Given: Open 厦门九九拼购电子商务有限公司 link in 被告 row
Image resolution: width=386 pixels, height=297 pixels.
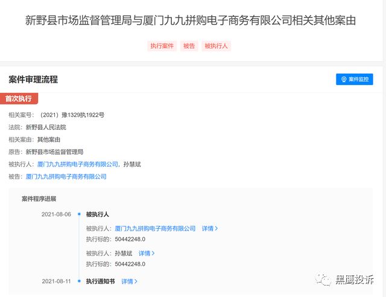Looking at the screenshot, I should [66, 176].
